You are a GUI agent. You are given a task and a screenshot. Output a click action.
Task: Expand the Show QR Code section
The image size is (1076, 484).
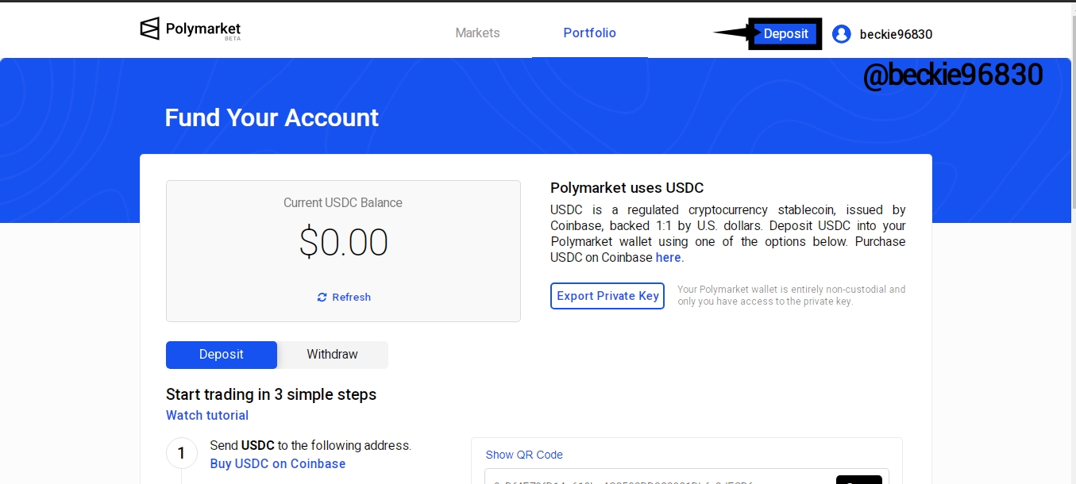tap(524, 455)
